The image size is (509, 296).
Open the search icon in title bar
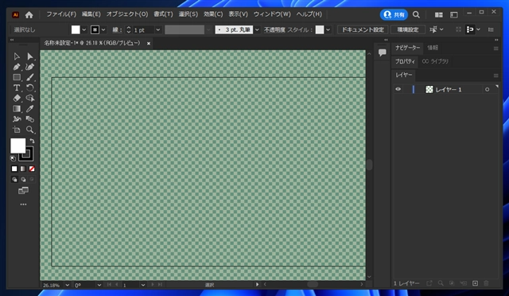[x=416, y=14]
